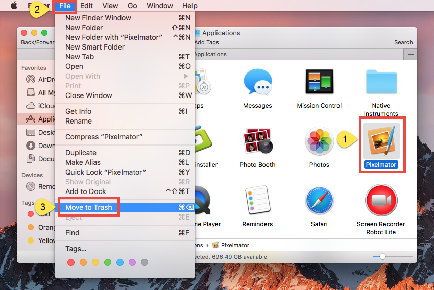Open the Apple menu
This screenshot has width=434, height=290.
[x=14, y=6]
